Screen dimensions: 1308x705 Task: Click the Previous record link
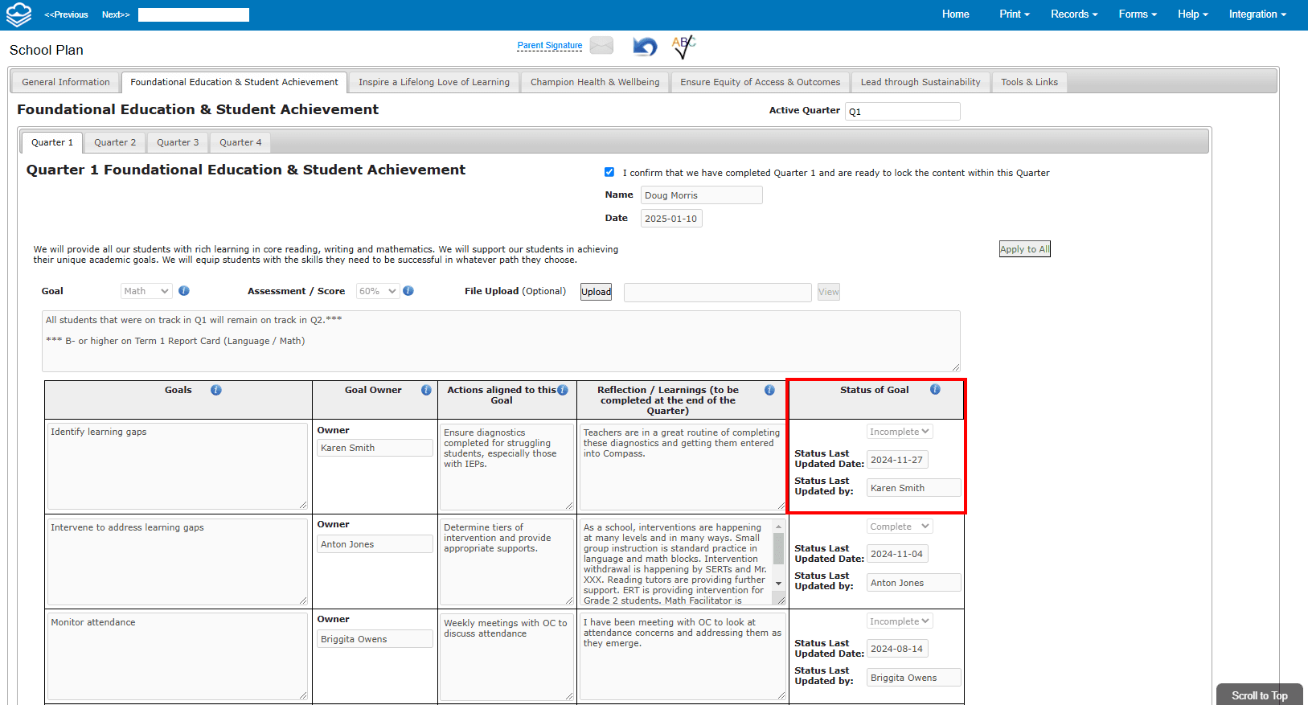[66, 14]
